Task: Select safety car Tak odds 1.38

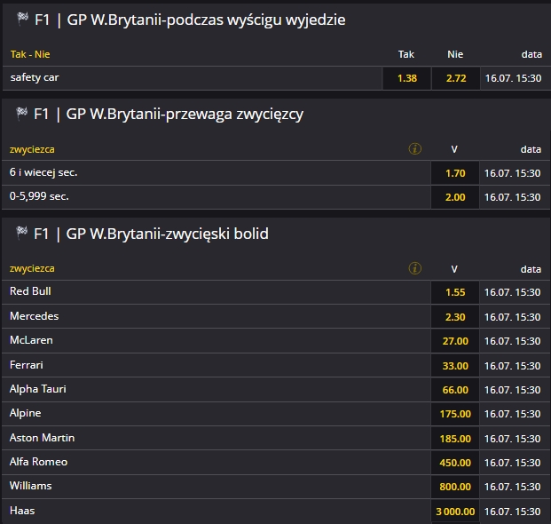Action: 406,78
